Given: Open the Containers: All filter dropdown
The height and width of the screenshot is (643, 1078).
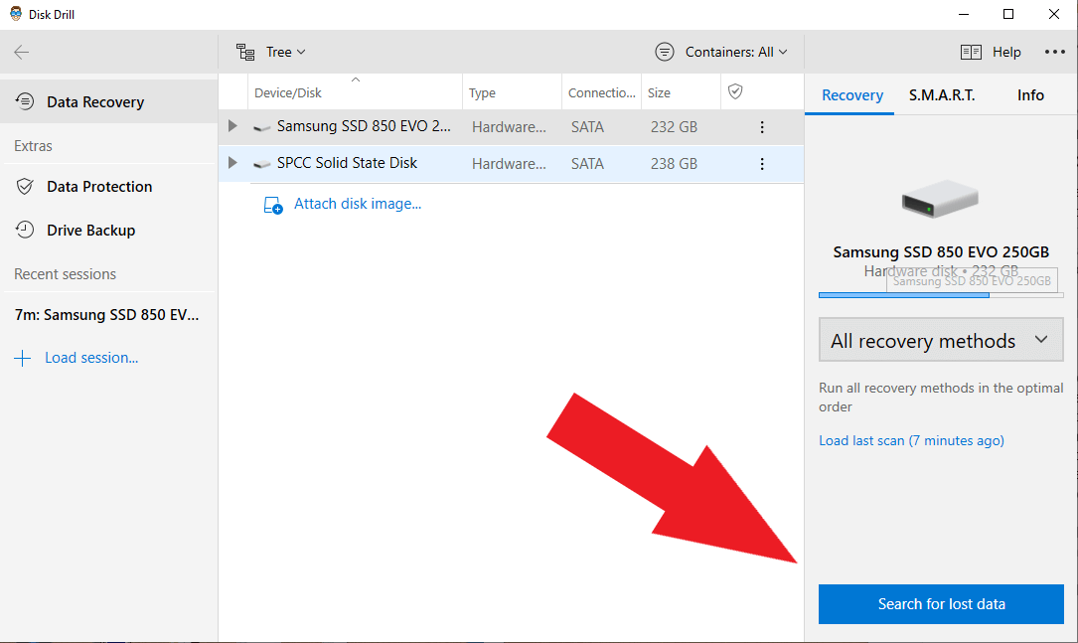Looking at the screenshot, I should [721, 53].
